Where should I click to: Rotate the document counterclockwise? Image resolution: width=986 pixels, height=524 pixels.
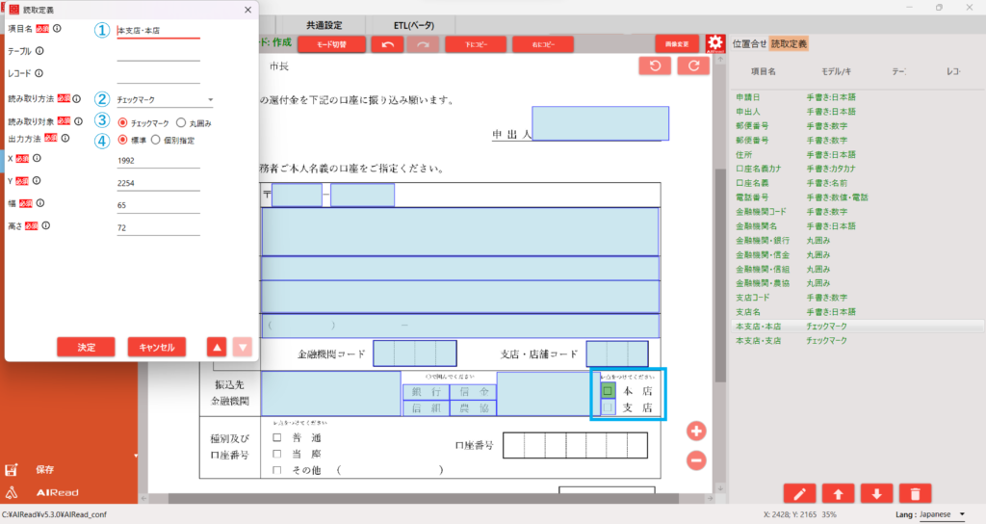(655, 65)
